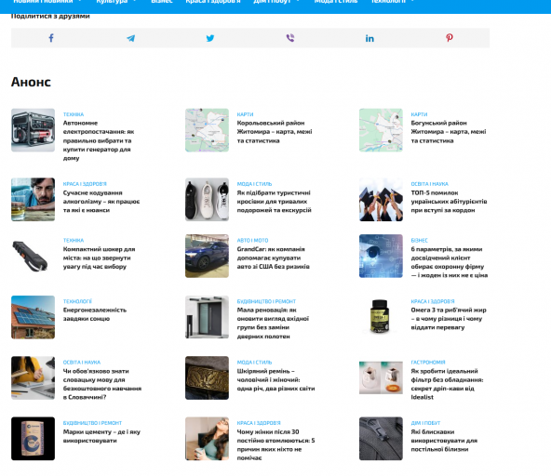Click the ГАСТРОНОМІЯ category tag
The width and height of the screenshot is (551, 476).
(x=428, y=363)
